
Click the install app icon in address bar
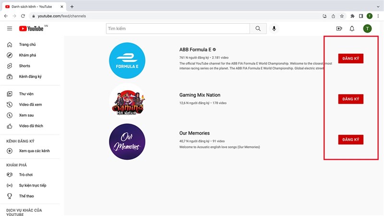[325, 16]
